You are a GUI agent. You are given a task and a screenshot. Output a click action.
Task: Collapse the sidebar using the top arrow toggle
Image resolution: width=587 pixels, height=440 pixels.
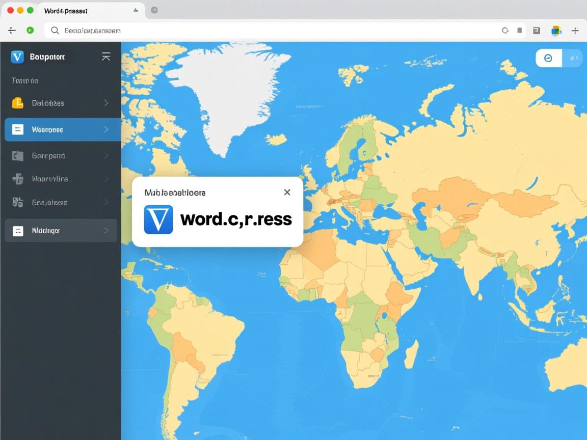106,57
